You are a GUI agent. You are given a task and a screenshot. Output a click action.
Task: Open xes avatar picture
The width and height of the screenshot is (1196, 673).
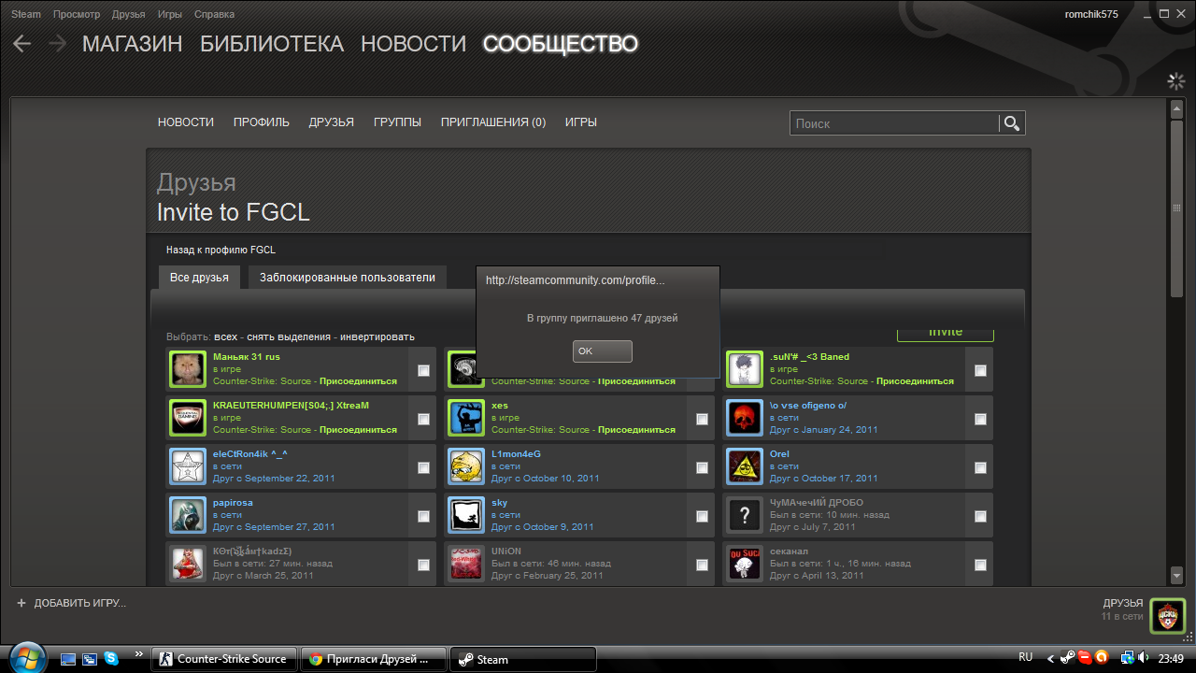point(466,418)
